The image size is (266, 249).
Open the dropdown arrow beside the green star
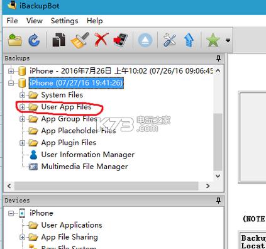tap(228, 40)
